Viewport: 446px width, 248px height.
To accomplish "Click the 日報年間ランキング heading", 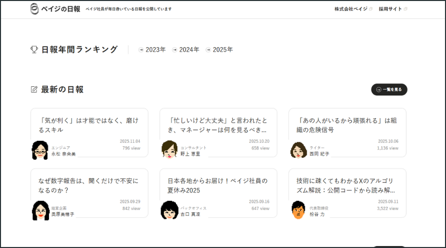I will click(x=79, y=50).
